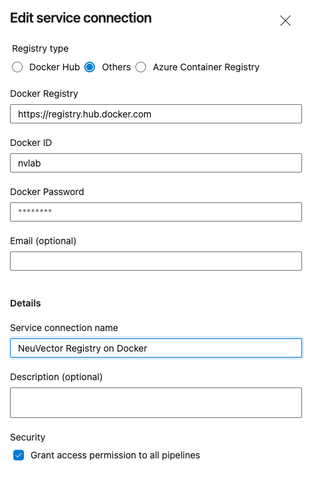Click the 'Azure Container Registry' label text

point(206,67)
